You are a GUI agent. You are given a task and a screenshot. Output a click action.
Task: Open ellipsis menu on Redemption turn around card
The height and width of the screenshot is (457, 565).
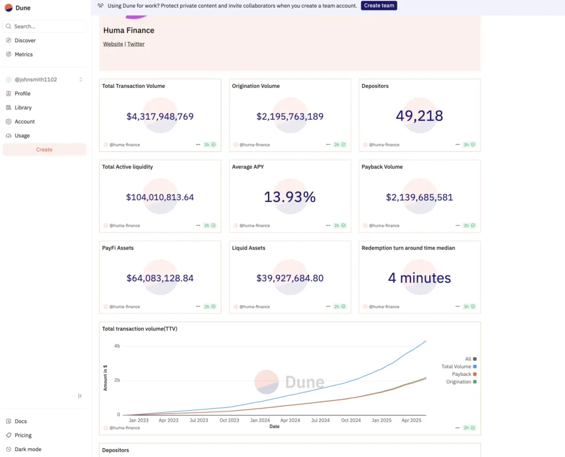click(x=457, y=306)
